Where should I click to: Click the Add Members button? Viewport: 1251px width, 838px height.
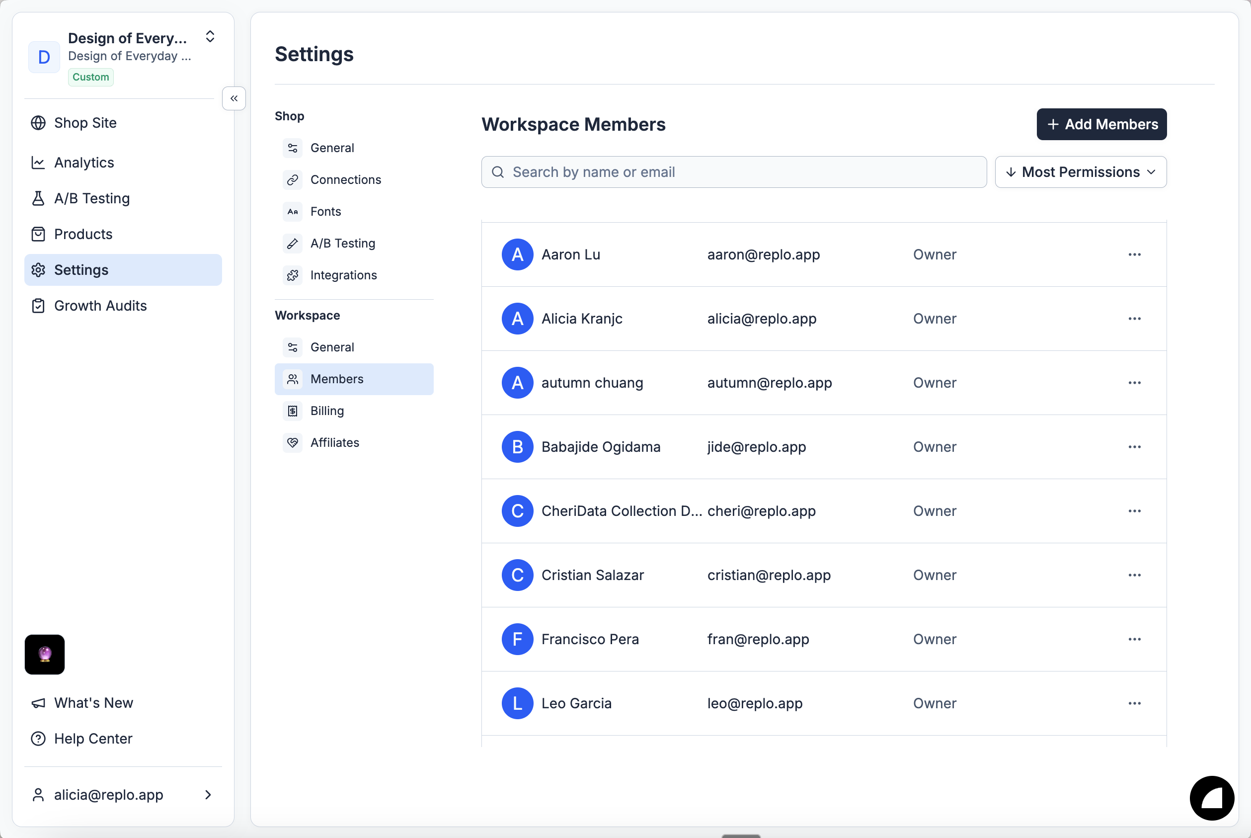pos(1101,124)
